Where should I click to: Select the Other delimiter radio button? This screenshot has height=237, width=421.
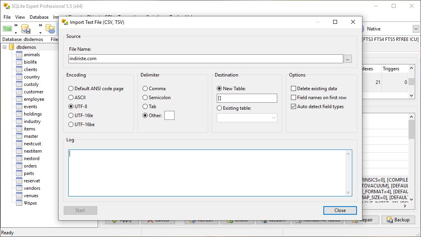(x=145, y=116)
